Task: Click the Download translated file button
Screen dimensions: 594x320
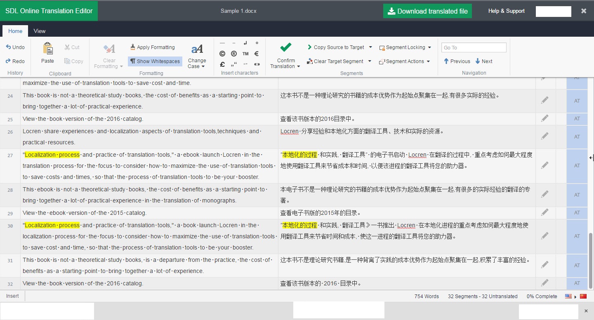Action: (x=427, y=11)
